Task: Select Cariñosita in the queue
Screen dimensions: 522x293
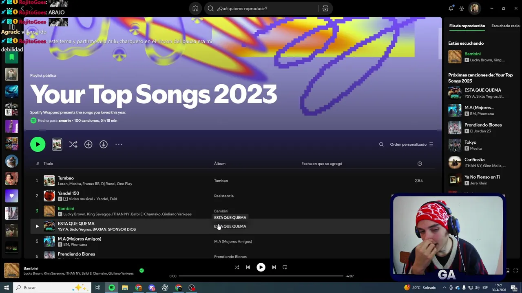Action: [474, 160]
